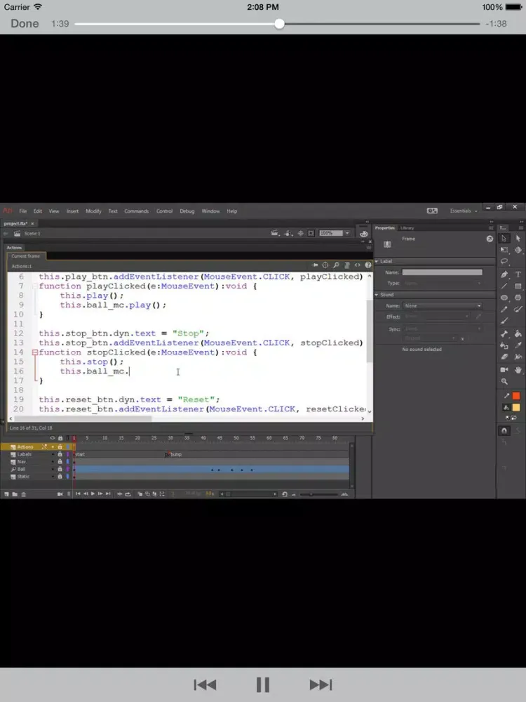Image resolution: width=526 pixels, height=702 pixels.
Task: Select the Hand tool
Action: [518, 370]
